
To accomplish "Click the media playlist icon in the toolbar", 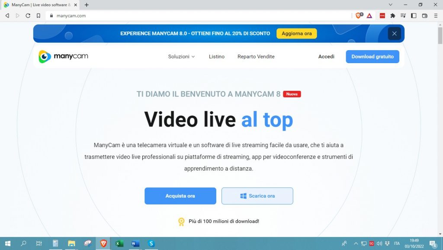I will [x=404, y=16].
